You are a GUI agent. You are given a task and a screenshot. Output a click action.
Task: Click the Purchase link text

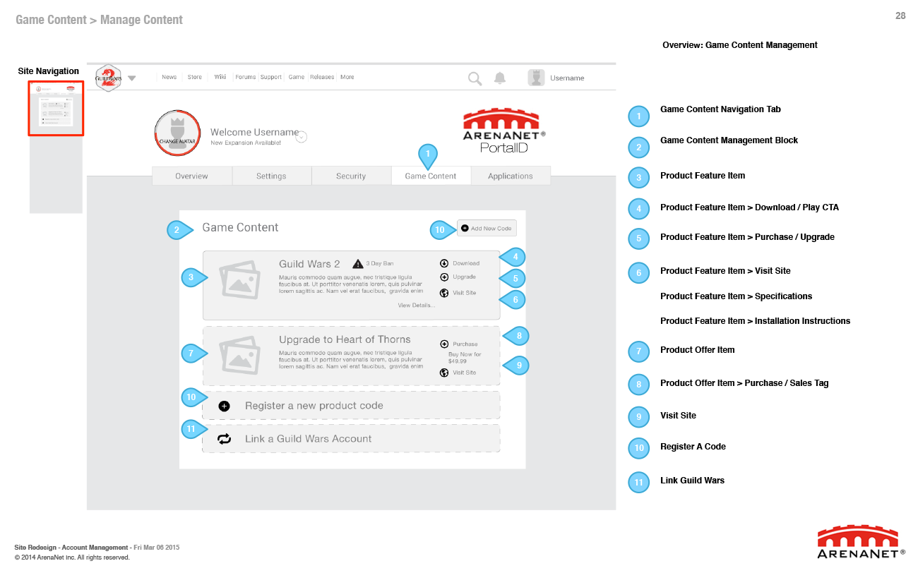[465, 344]
